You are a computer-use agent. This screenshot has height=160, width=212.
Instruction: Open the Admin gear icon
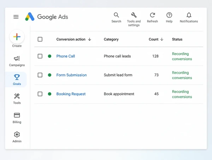coord(17,135)
